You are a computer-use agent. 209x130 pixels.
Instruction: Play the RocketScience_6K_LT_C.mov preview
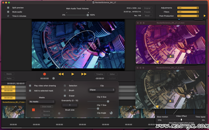[x=171, y=56]
